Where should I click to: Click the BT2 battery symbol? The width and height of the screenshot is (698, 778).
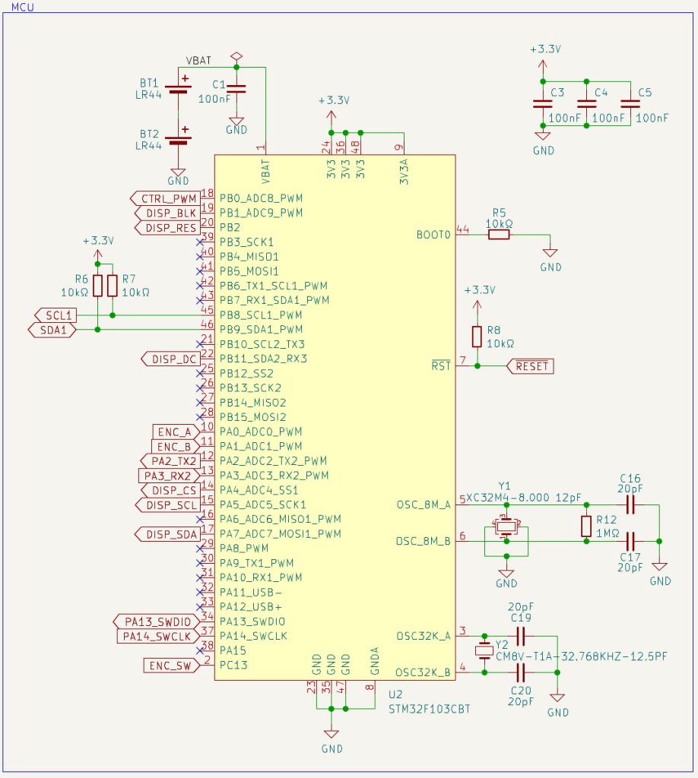click(179, 138)
